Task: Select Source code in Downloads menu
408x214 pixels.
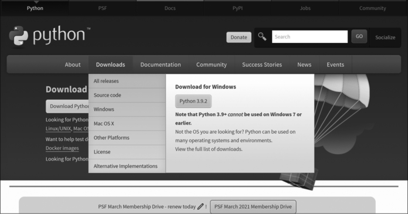Action: click(127, 95)
